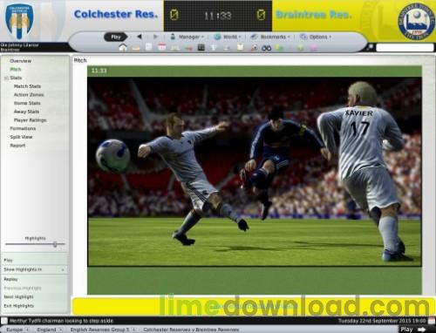Open the Options dropdown menu
Screen dimensions: 436x333
[x=316, y=37]
